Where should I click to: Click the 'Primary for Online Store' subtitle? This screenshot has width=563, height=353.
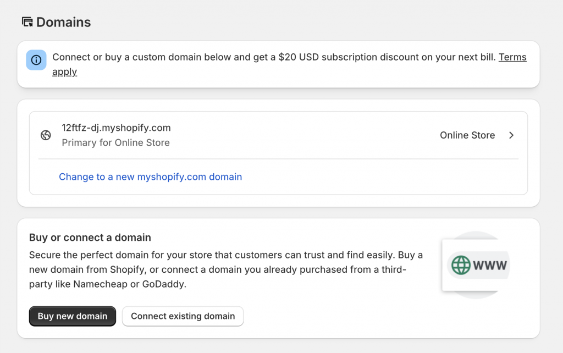(x=115, y=142)
